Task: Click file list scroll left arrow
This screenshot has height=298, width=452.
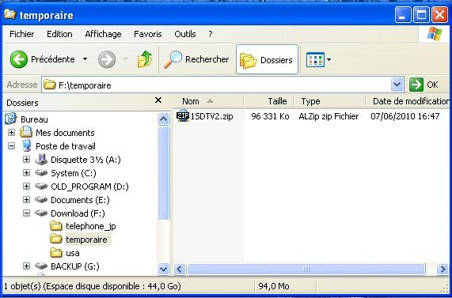Action: 180,270
